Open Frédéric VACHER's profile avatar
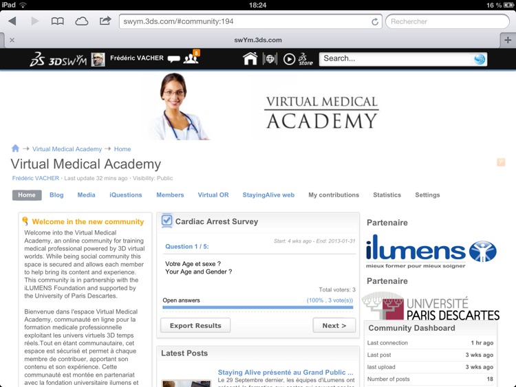This screenshot has width=516, height=387. point(98,60)
